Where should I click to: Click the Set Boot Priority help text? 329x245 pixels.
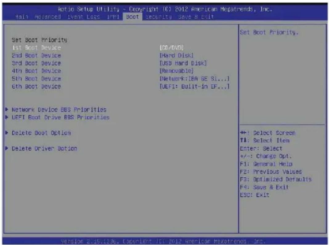(x=269, y=33)
